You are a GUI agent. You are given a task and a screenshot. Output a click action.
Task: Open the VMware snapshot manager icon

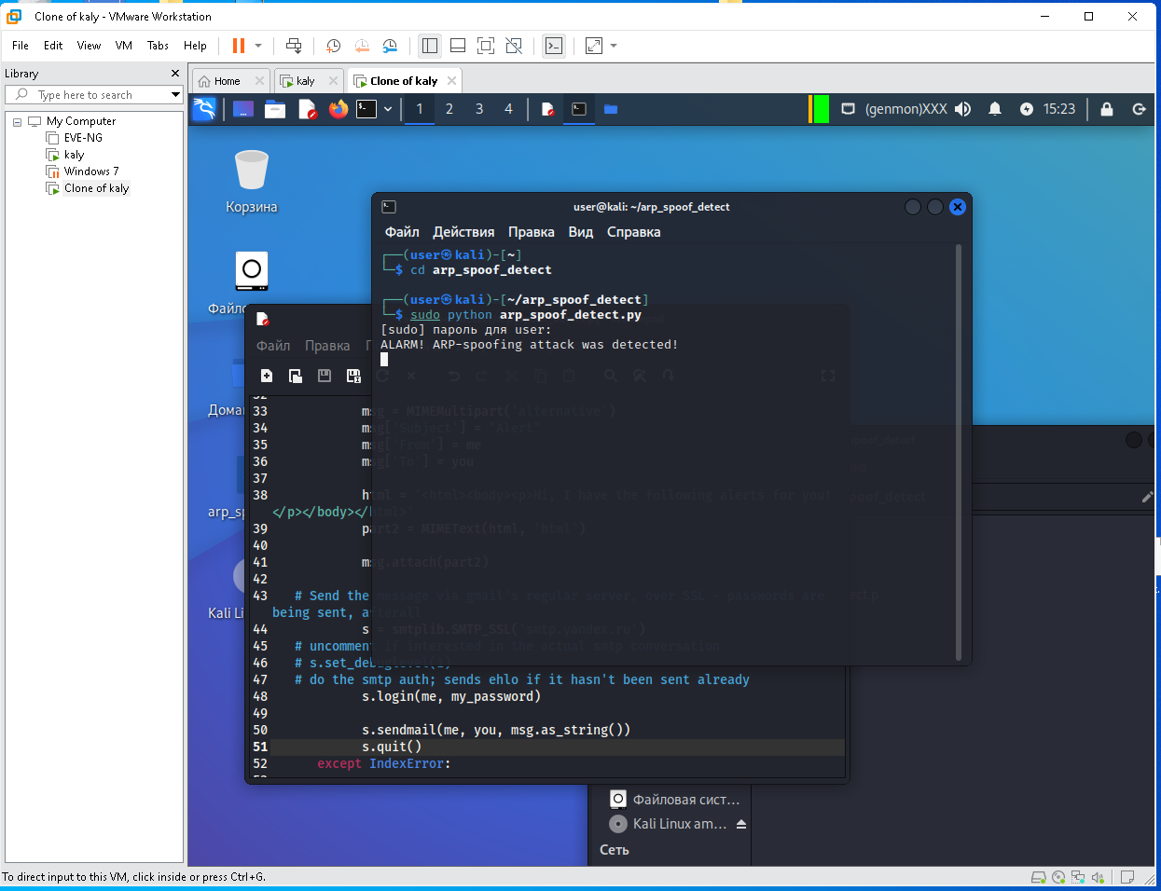pos(390,46)
